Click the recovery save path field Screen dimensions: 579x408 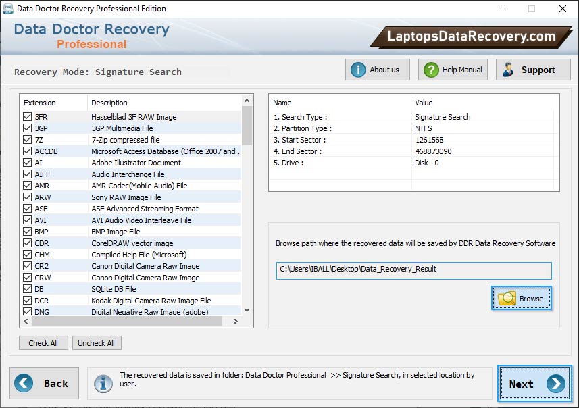(413, 271)
